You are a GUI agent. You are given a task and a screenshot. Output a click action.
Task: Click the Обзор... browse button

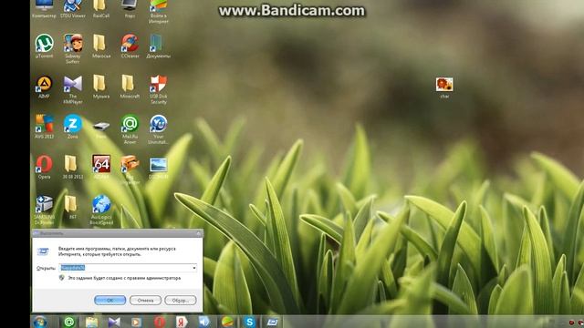pyautogui.click(x=181, y=300)
